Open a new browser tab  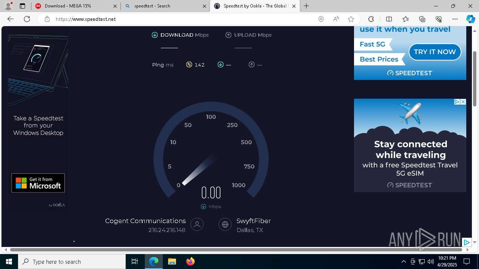click(306, 6)
